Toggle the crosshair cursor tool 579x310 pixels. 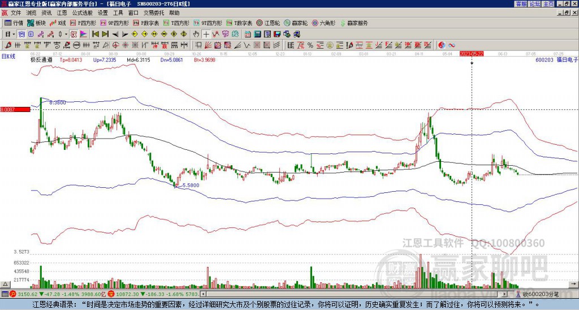(206, 34)
